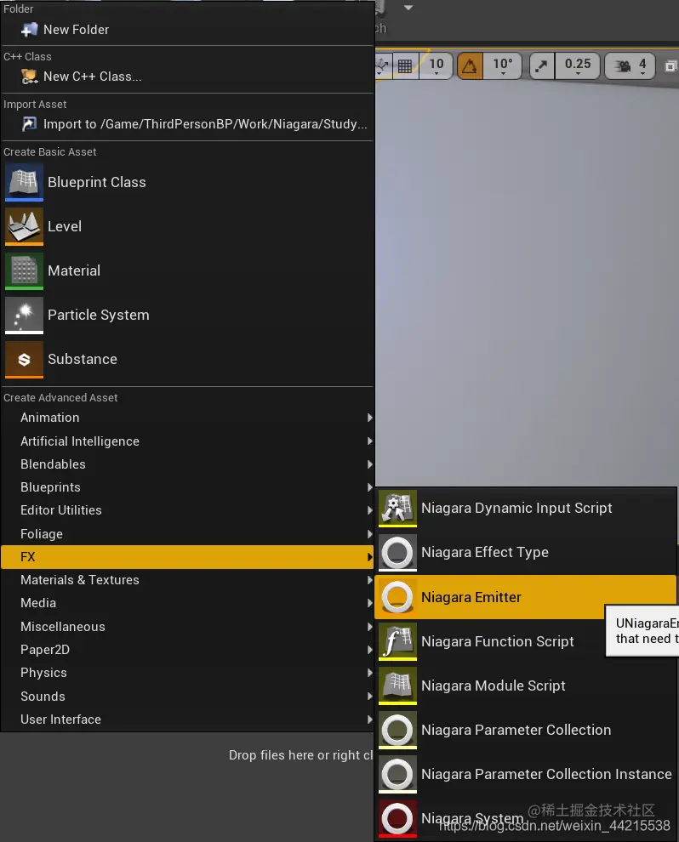This screenshot has width=679, height=842.
Task: Create a Particle System asset
Action: [187, 316]
